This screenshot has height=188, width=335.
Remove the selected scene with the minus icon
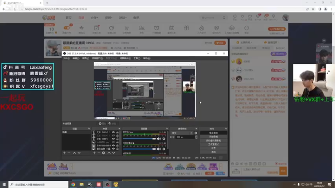pos(69,153)
